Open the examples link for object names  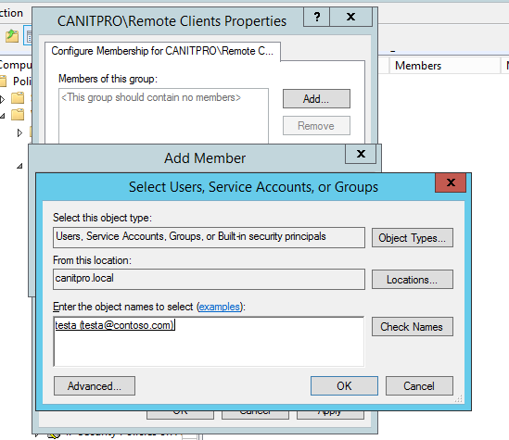[x=219, y=307]
